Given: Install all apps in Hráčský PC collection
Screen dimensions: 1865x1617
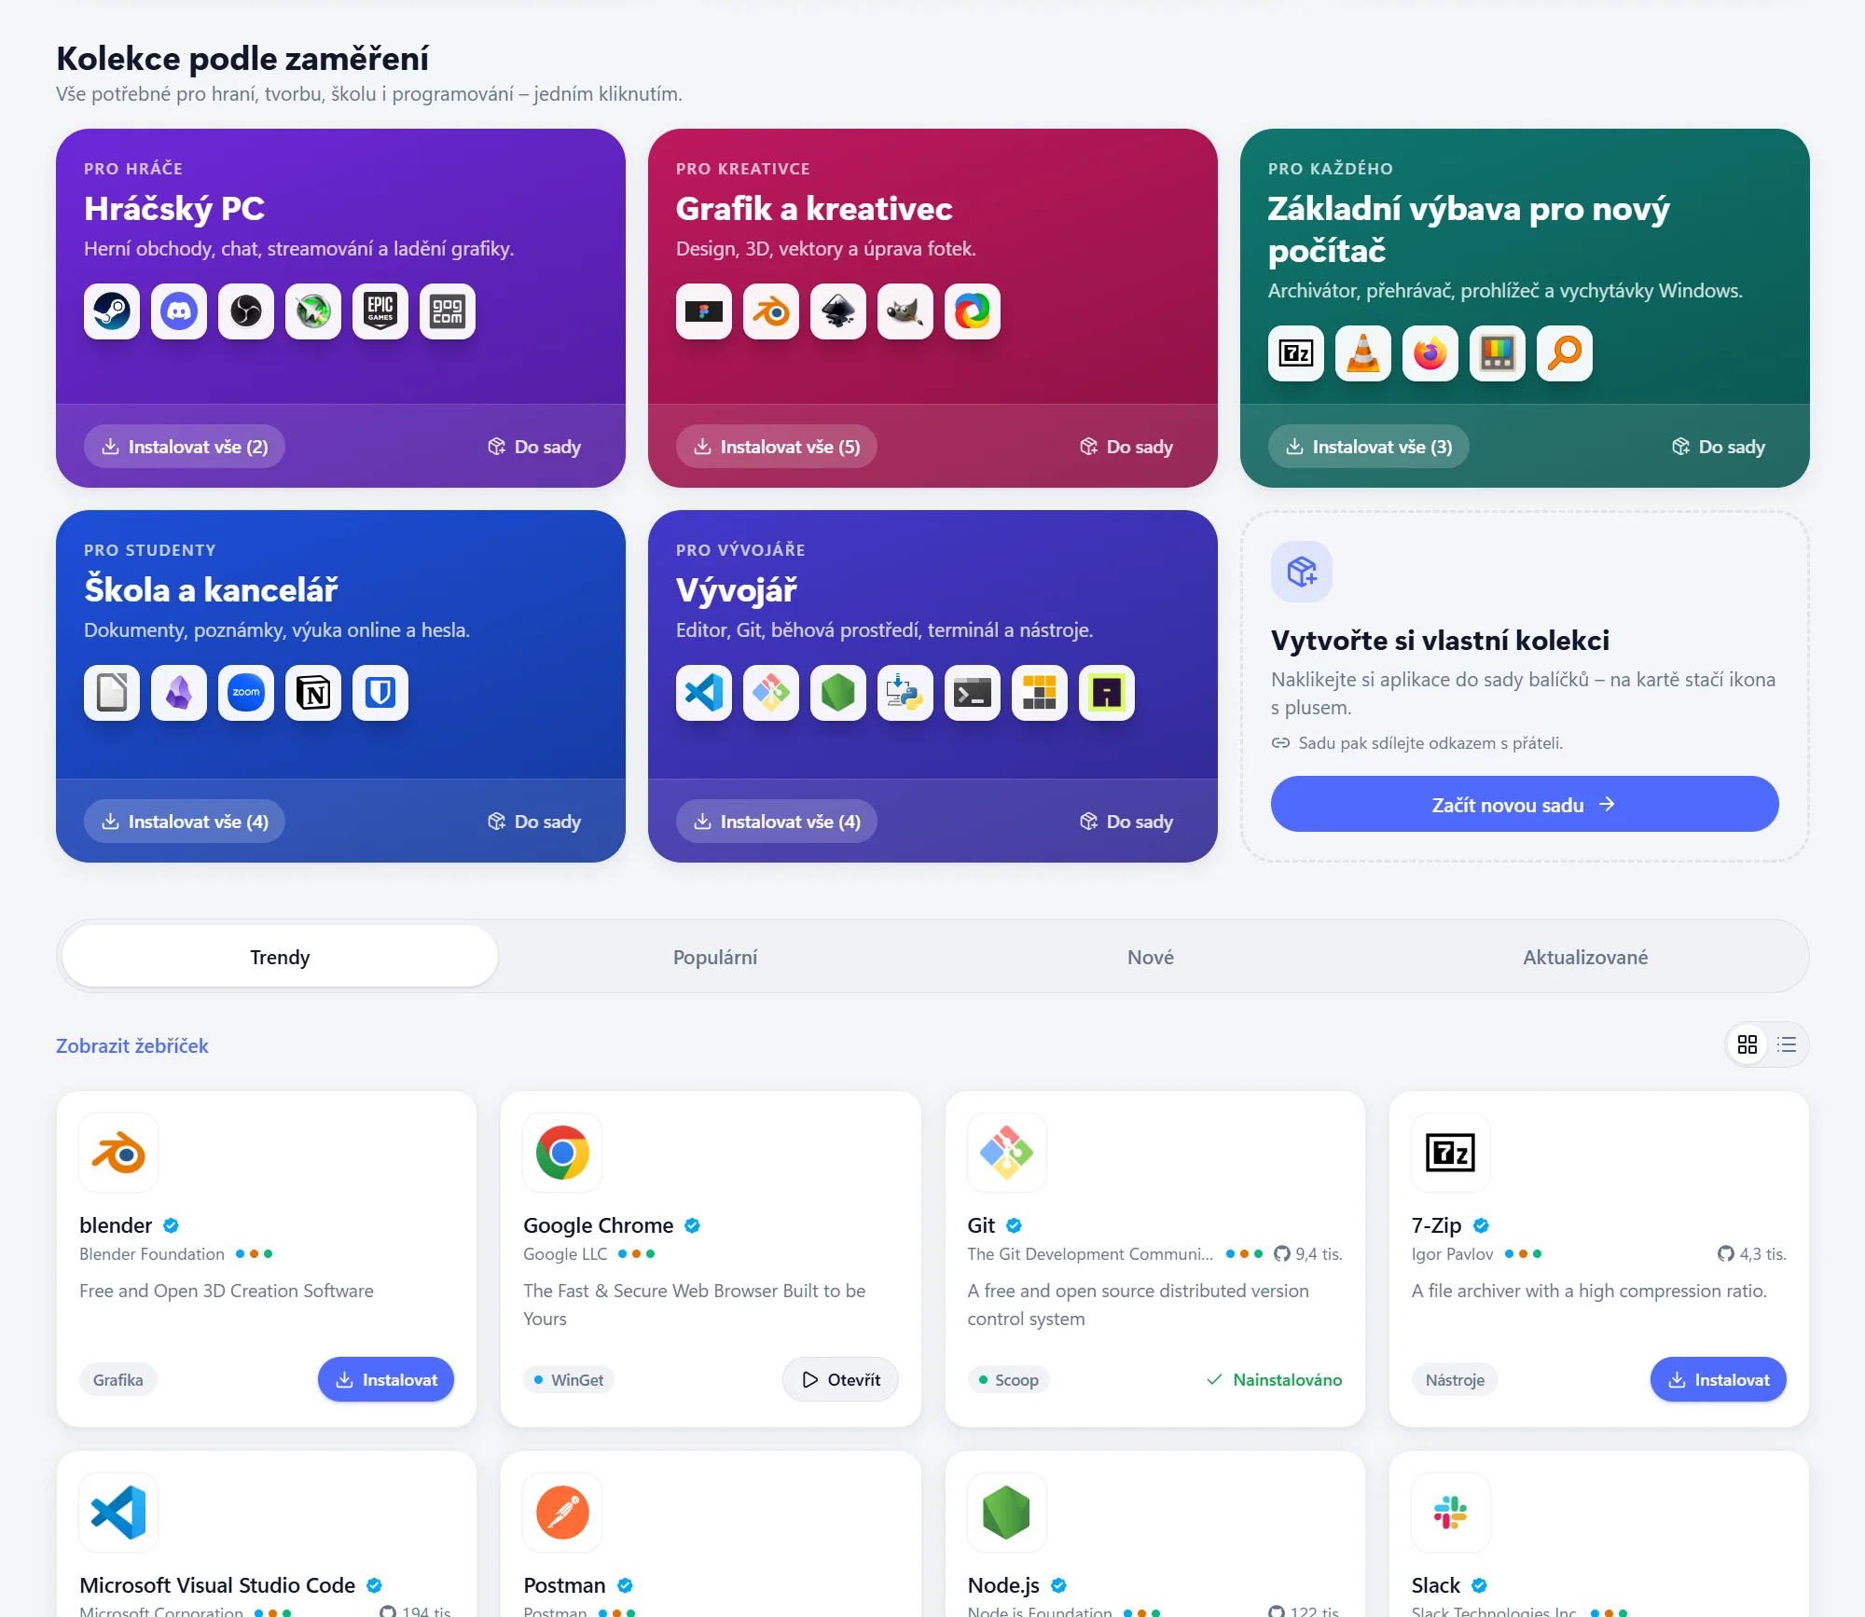Looking at the screenshot, I should click(x=185, y=447).
